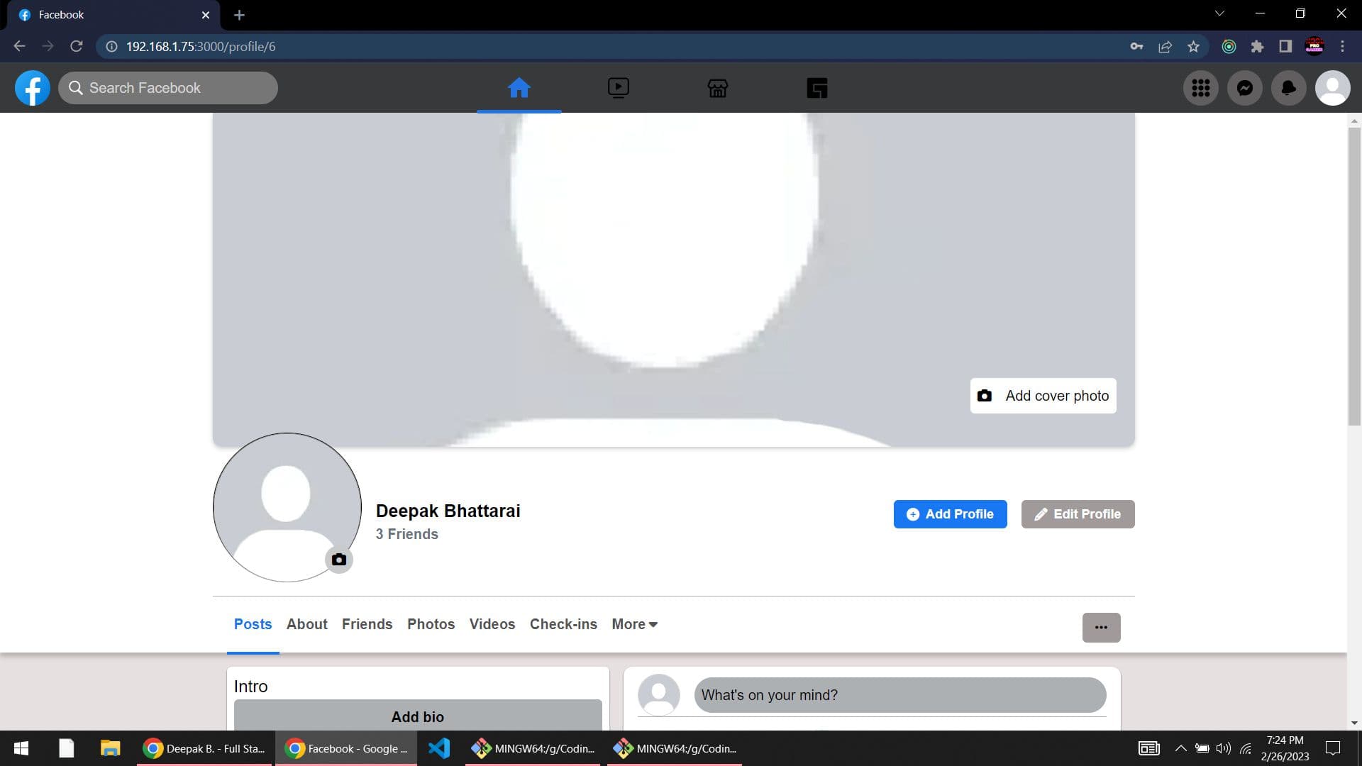This screenshot has height=766, width=1362.
Task: Open tab search dropdown chevron
Action: 1219,13
